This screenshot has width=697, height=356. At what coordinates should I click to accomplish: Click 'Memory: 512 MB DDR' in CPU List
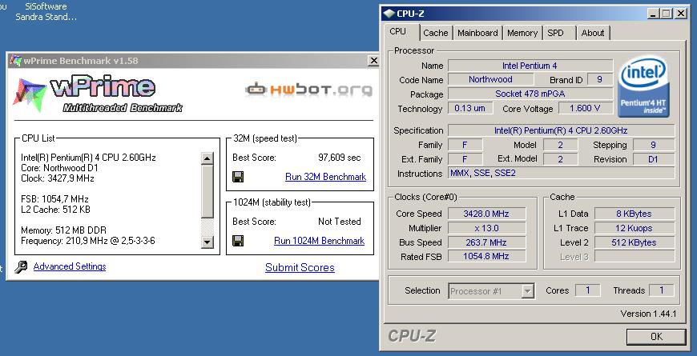click(x=63, y=230)
